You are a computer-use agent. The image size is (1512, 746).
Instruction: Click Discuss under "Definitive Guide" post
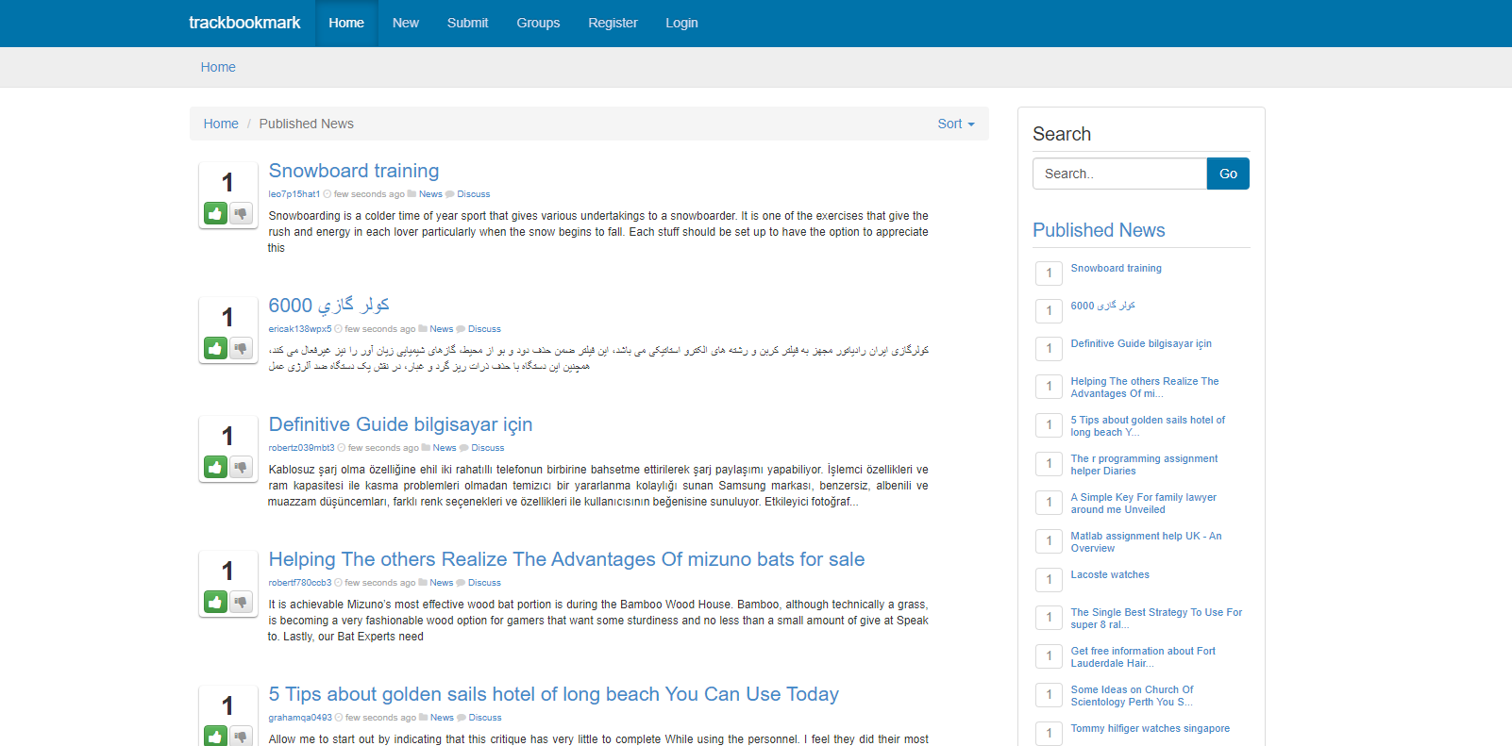(488, 448)
